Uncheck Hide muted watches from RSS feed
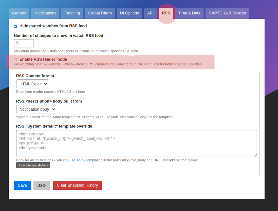Viewport: 278px width, 211px height. pos(15,26)
